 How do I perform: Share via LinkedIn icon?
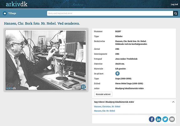(x=158, y=119)
